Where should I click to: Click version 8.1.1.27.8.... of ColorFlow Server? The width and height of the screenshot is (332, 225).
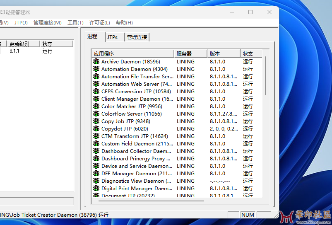pyautogui.click(x=224, y=114)
